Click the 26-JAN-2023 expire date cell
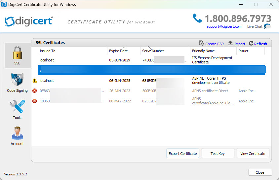This screenshot has width=279, height=180. (x=120, y=91)
